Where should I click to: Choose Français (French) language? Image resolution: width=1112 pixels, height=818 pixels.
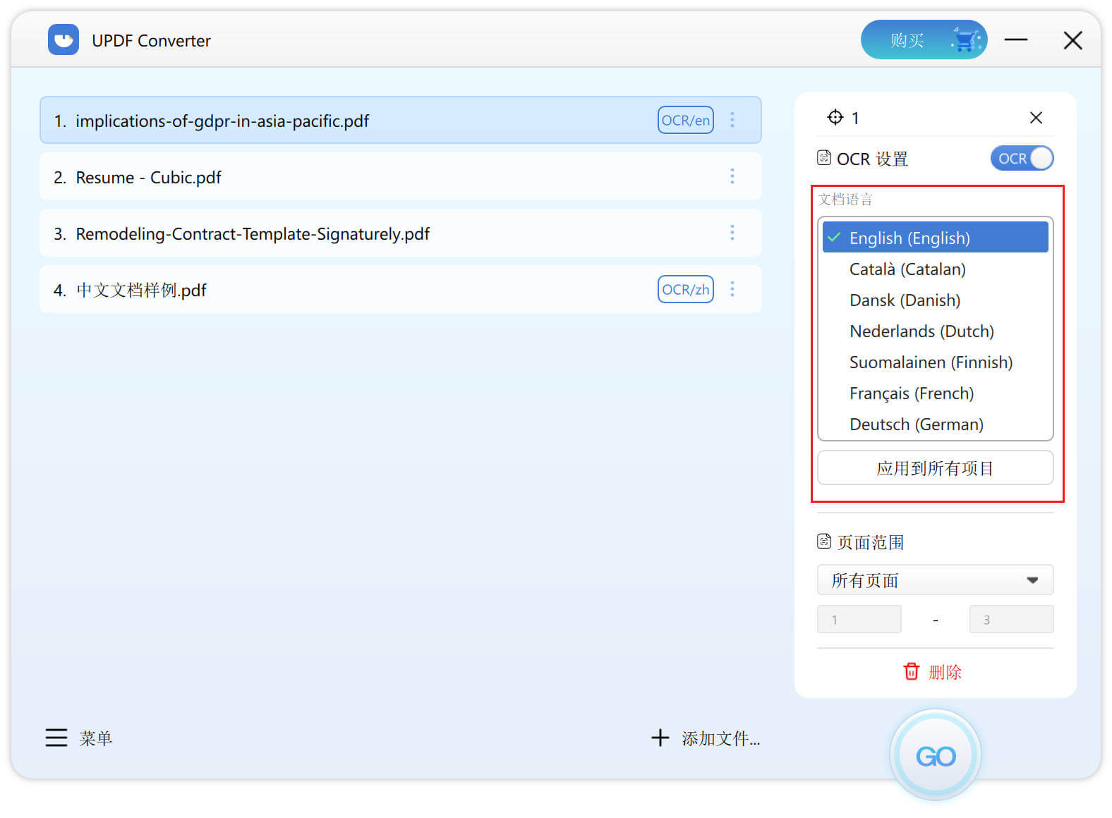[936, 393]
